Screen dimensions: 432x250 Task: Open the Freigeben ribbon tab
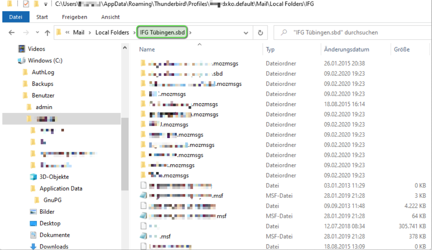[x=75, y=17]
